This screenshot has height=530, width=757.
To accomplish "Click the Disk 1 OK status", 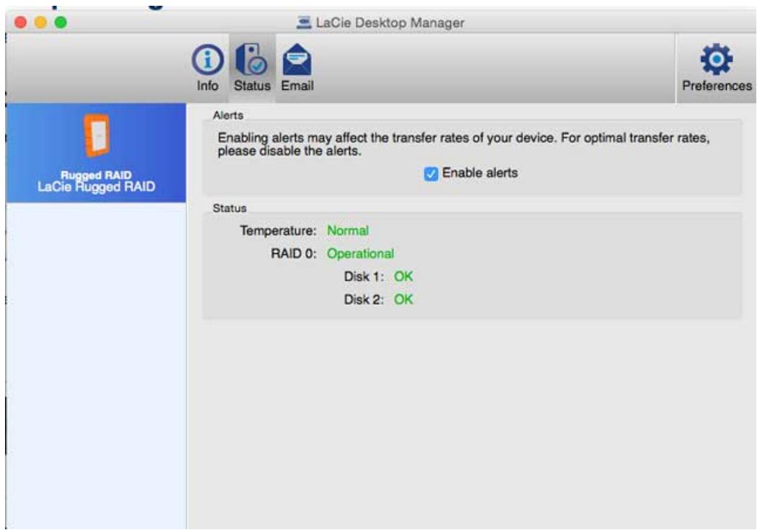I will [x=403, y=277].
